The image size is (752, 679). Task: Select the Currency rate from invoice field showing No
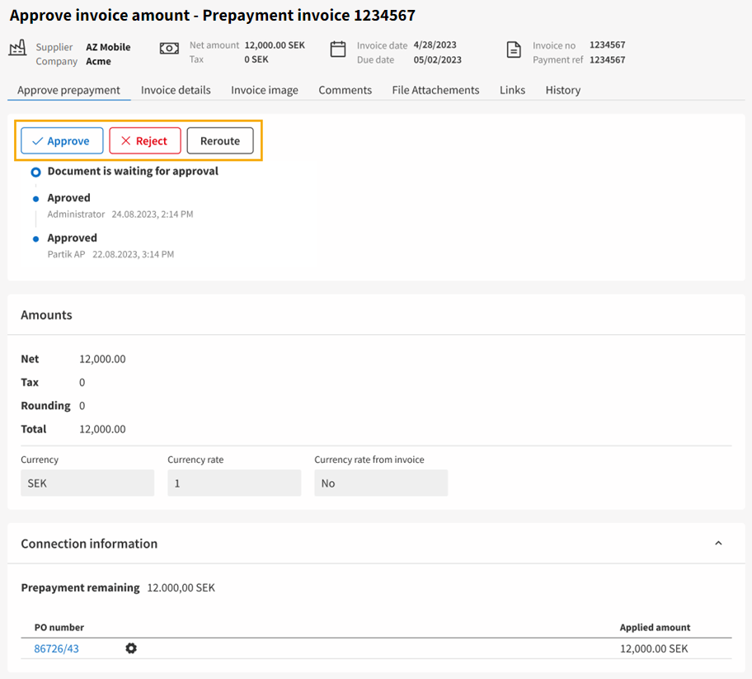[381, 483]
